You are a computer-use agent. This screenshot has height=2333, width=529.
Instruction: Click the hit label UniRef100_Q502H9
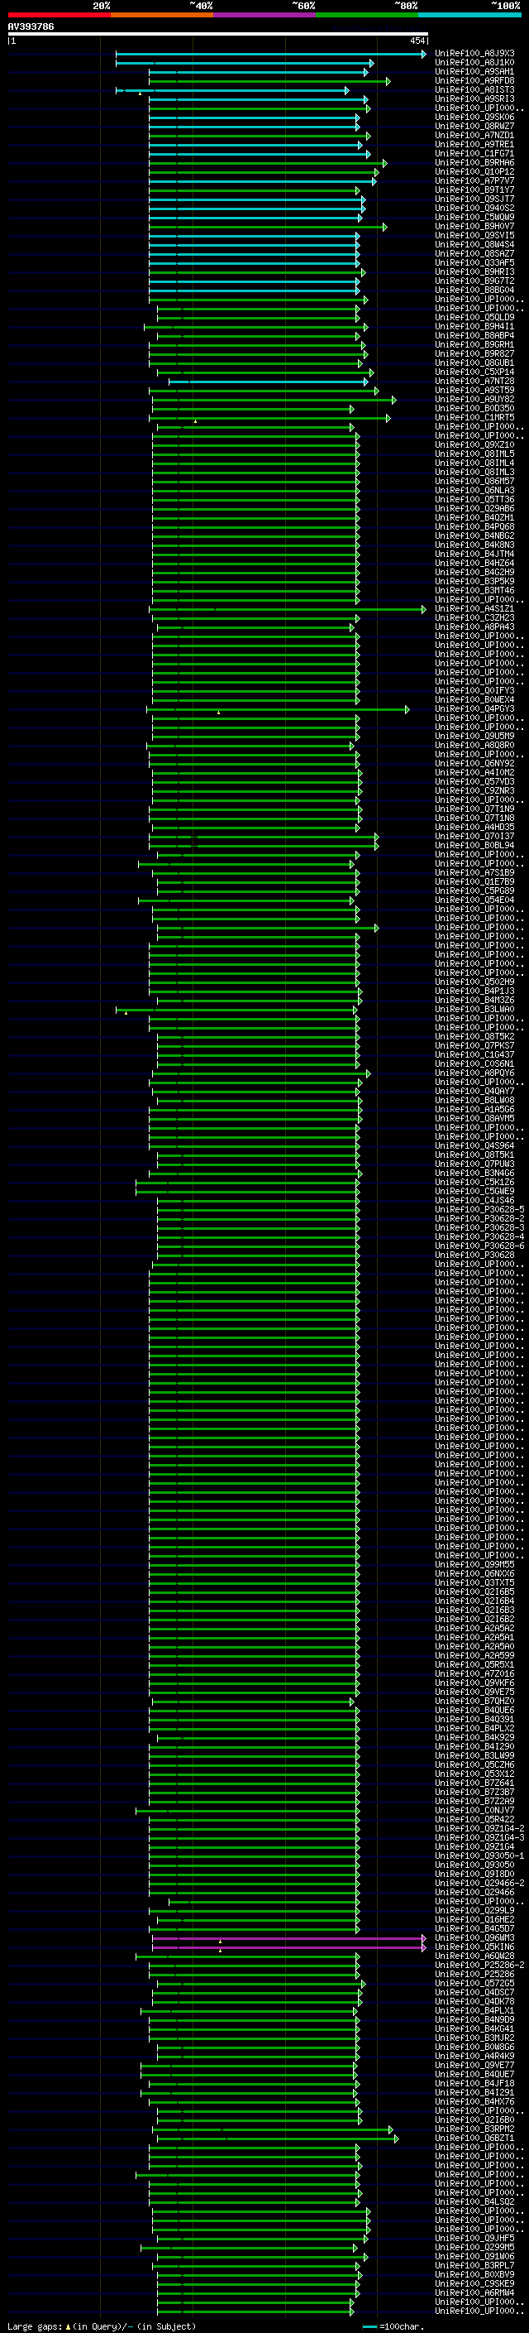click(474, 982)
